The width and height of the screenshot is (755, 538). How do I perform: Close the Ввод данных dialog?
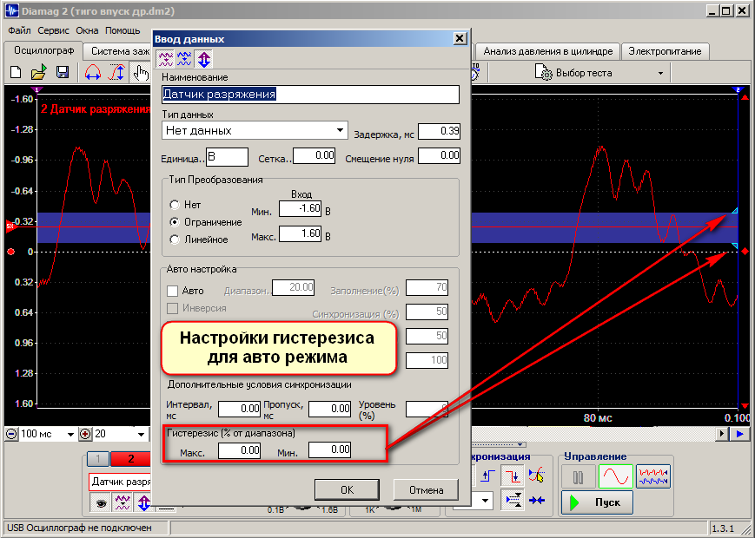(460, 38)
